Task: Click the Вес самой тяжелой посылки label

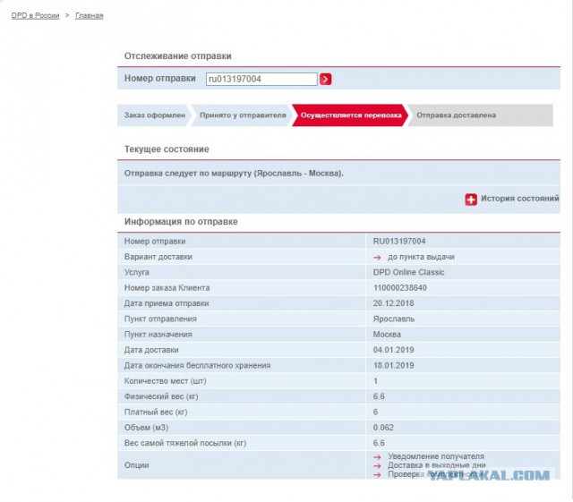Action: click(x=185, y=443)
